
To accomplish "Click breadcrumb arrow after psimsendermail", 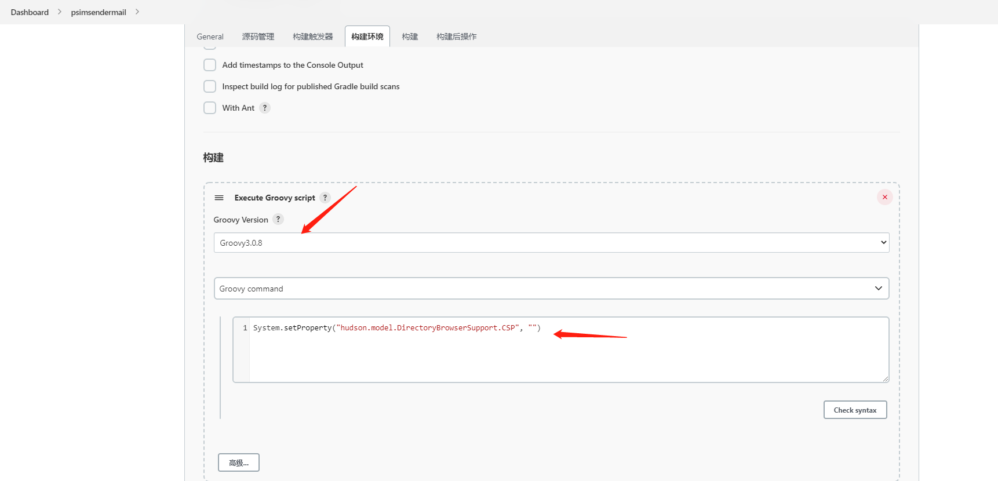I will (x=137, y=12).
